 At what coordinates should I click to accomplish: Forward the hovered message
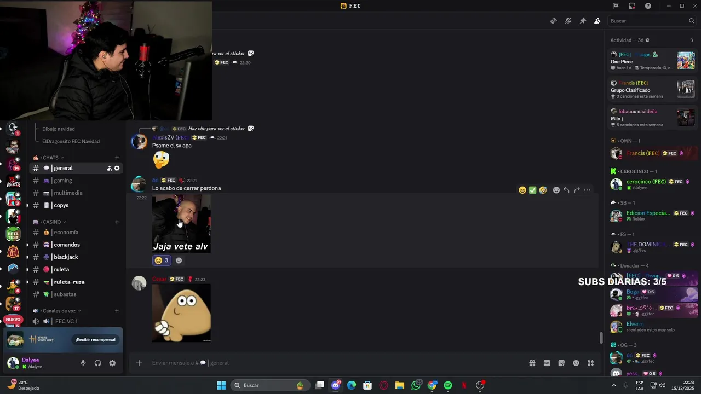point(577,190)
